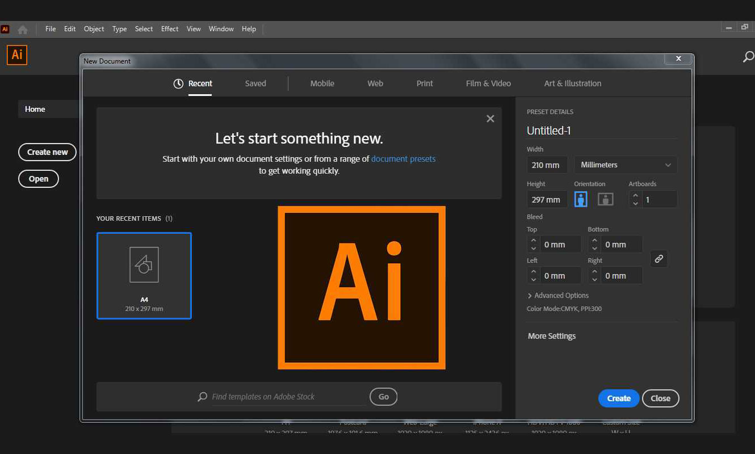Click the search magnifier icon at top right
Screen dimensions: 755x454
[x=749, y=57]
